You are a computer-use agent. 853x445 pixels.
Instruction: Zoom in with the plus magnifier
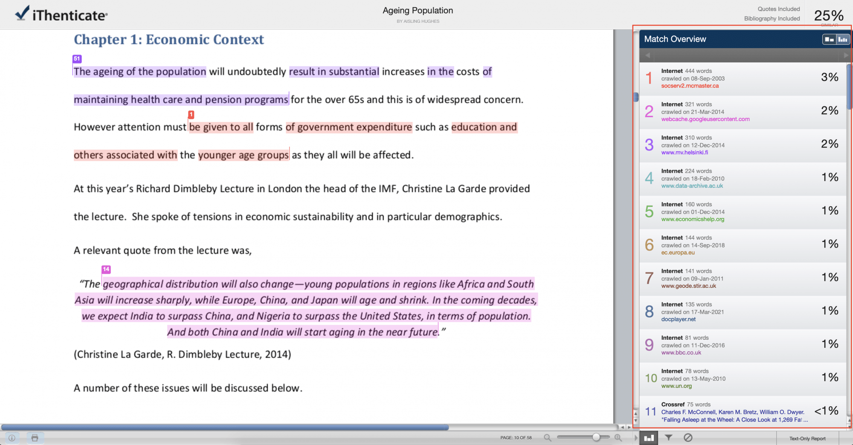coord(618,438)
